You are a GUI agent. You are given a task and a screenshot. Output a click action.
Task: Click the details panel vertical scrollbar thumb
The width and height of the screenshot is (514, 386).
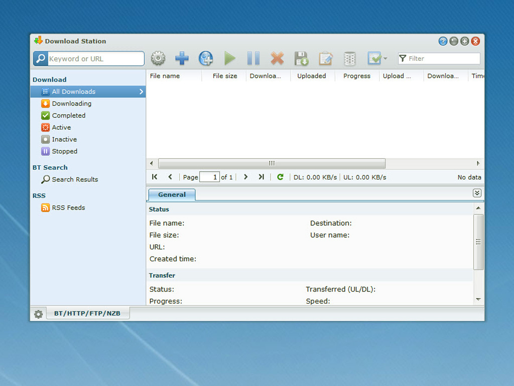click(478, 242)
